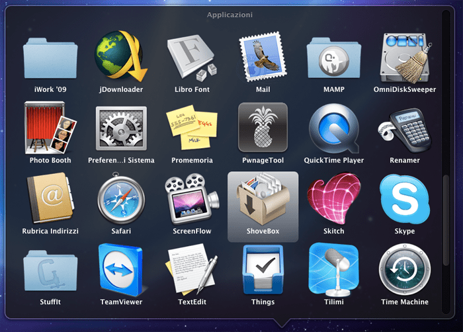Image resolution: width=463 pixels, height=332 pixels.
Task: Launch Time Machine app
Action: tap(405, 269)
